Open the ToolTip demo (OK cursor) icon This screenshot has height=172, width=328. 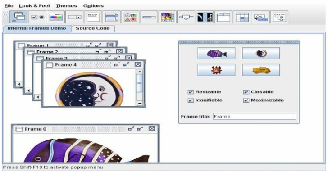click(260, 17)
